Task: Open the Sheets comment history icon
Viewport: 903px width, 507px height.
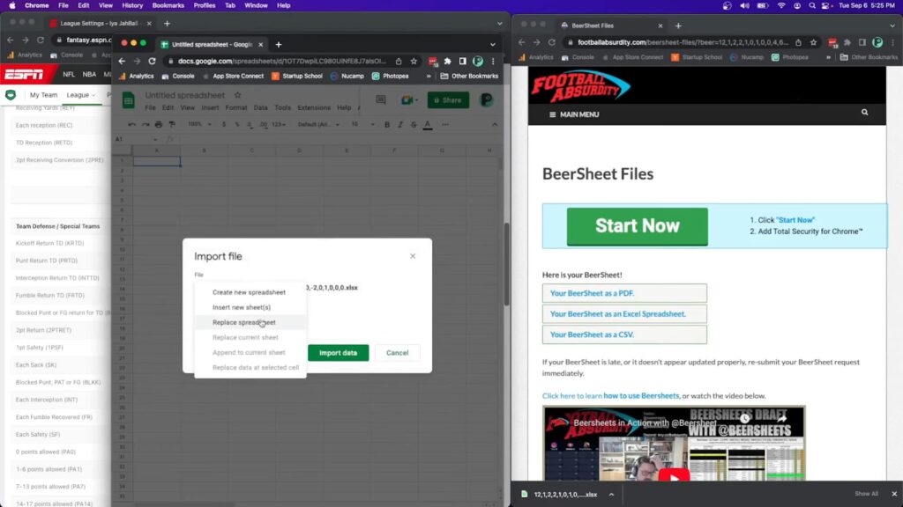Action: [x=381, y=100]
